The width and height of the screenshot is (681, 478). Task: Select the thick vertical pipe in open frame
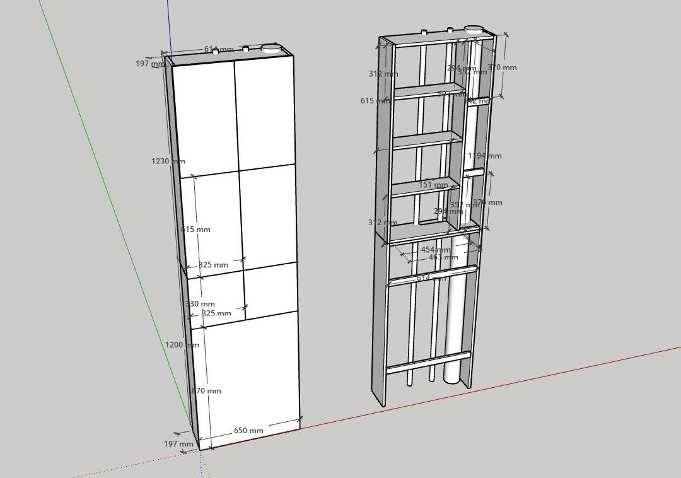(453, 315)
